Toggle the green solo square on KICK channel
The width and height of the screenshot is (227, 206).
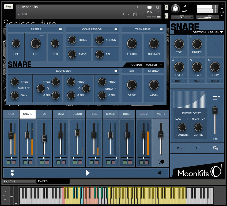(9, 162)
